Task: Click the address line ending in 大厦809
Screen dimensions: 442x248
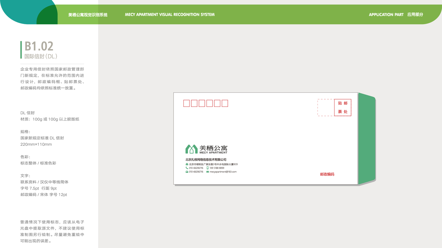Action: point(213,164)
